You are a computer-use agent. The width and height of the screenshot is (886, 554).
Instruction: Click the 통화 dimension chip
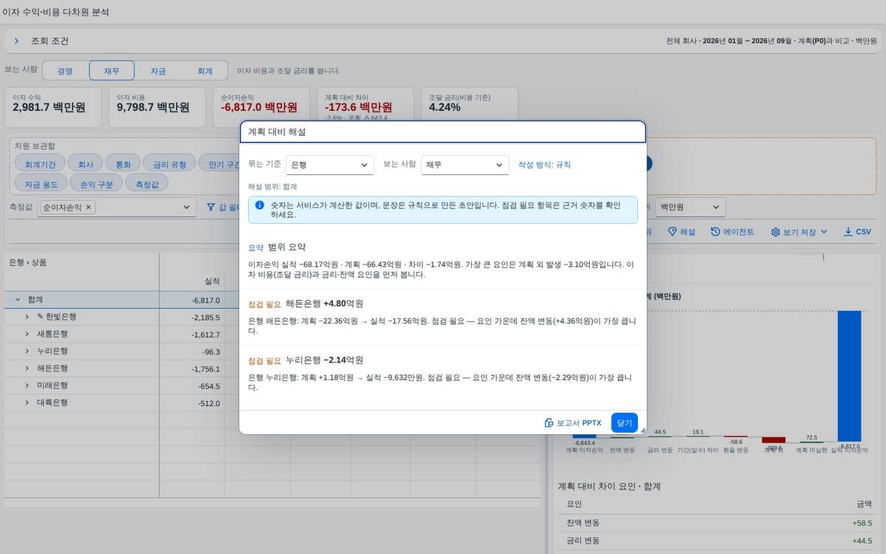(x=123, y=164)
